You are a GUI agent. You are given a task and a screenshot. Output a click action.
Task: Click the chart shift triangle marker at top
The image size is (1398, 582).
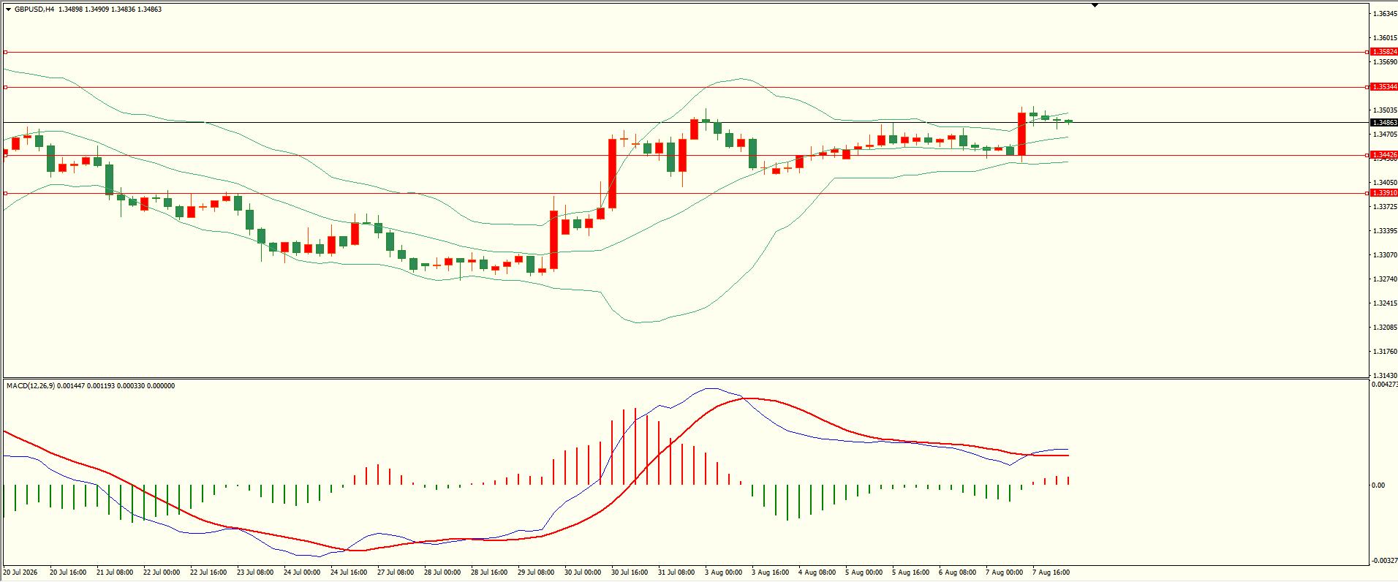1095,5
